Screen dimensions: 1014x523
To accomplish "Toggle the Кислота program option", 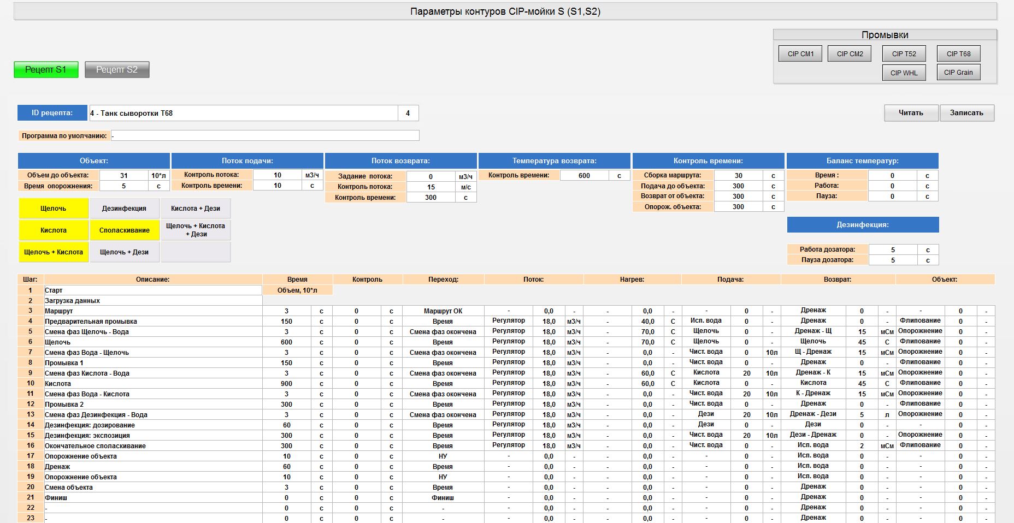I will pos(54,230).
